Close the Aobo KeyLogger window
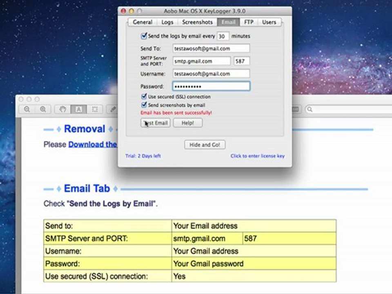 (x=123, y=11)
